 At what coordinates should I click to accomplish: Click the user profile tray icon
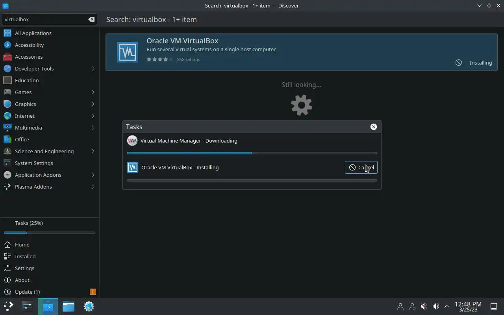(x=400, y=306)
